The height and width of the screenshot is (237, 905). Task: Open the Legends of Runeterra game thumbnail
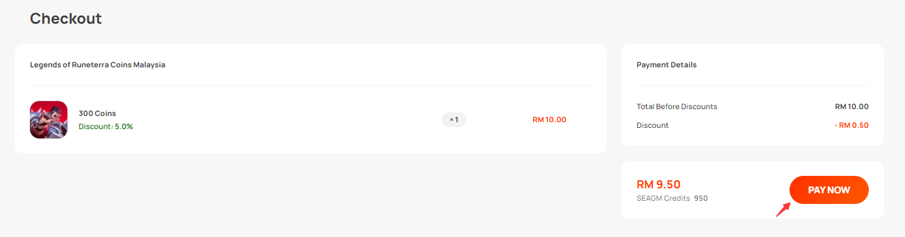point(49,120)
